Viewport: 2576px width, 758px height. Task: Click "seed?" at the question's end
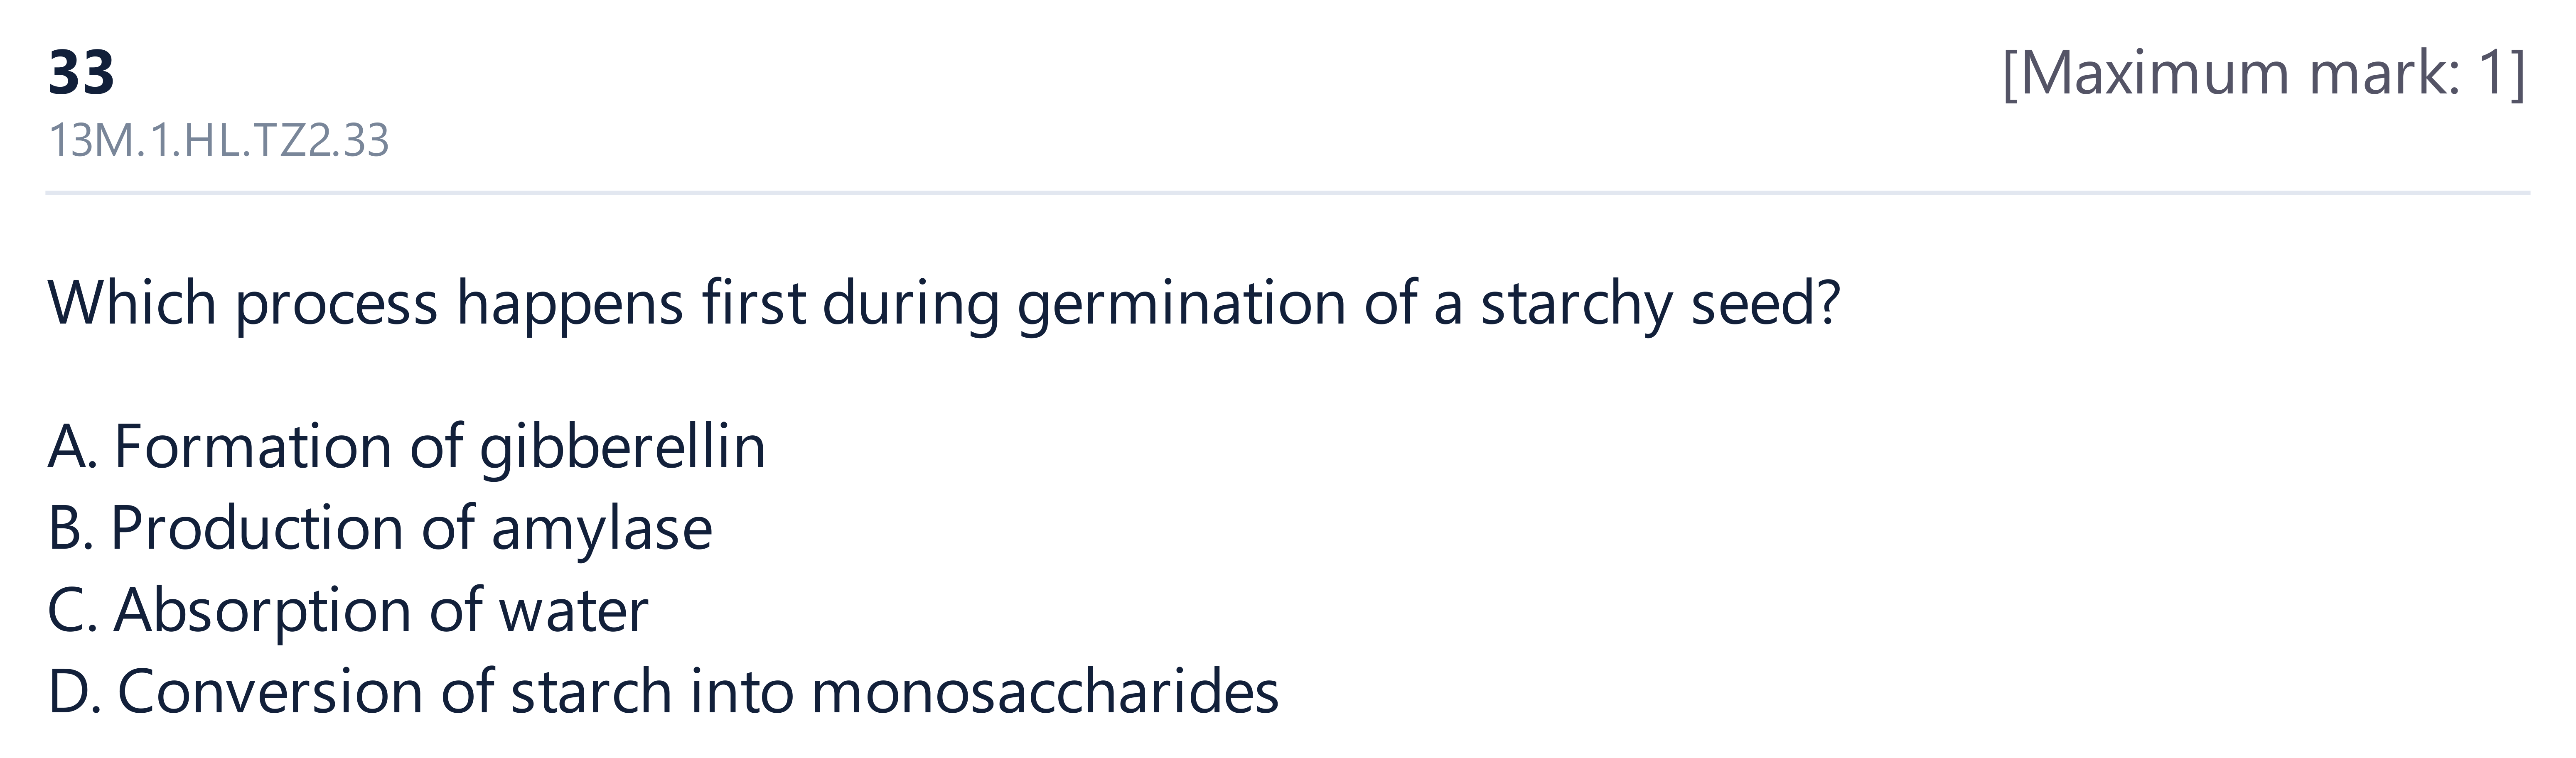pyautogui.click(x=1766, y=302)
